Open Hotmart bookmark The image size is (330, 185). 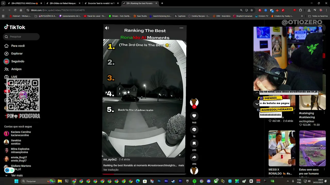pos(20,16)
